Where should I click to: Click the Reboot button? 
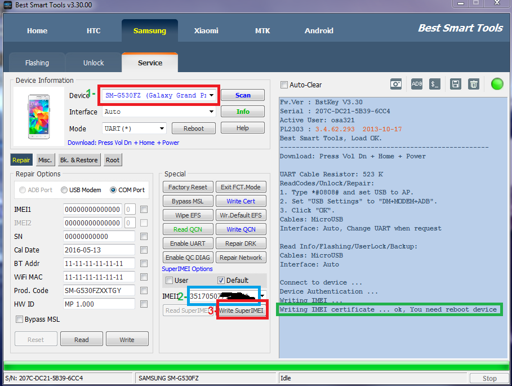194,128
